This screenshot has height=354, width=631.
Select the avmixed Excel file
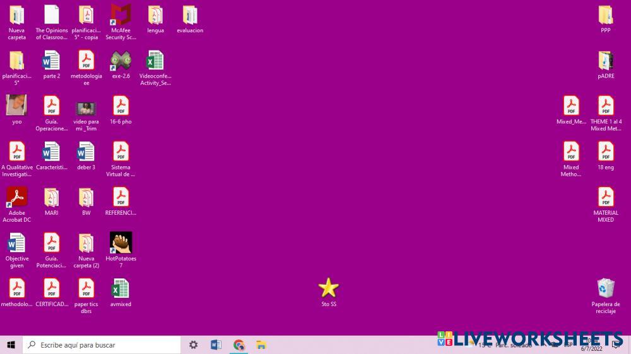[x=121, y=289]
